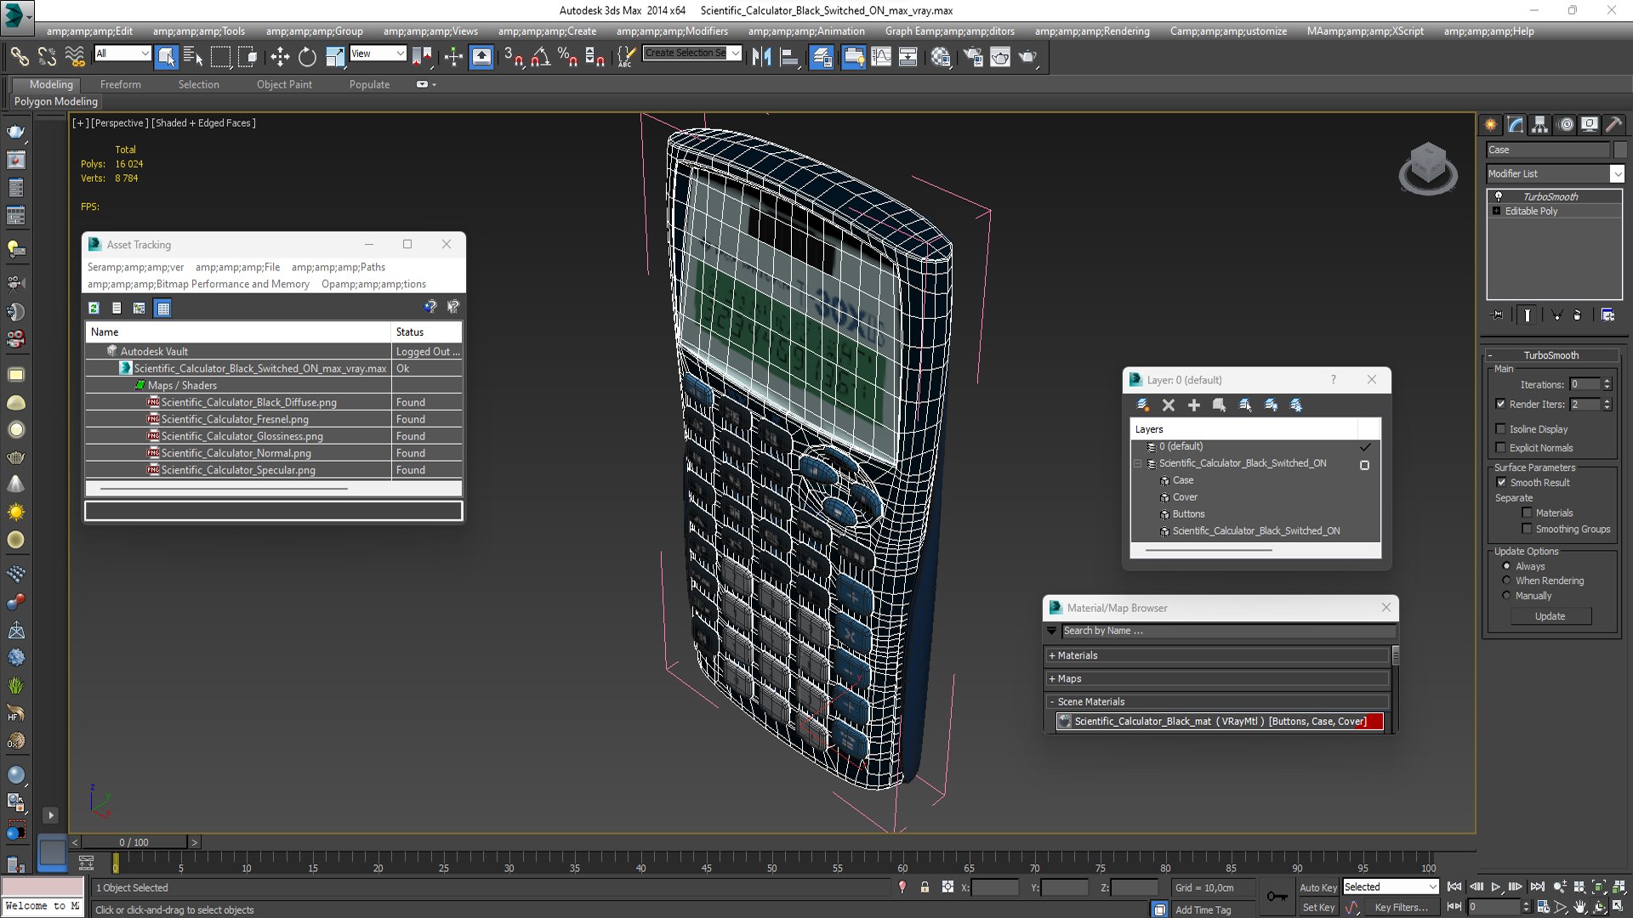Open the Mirror tool
The height and width of the screenshot is (918, 1633).
tap(761, 57)
